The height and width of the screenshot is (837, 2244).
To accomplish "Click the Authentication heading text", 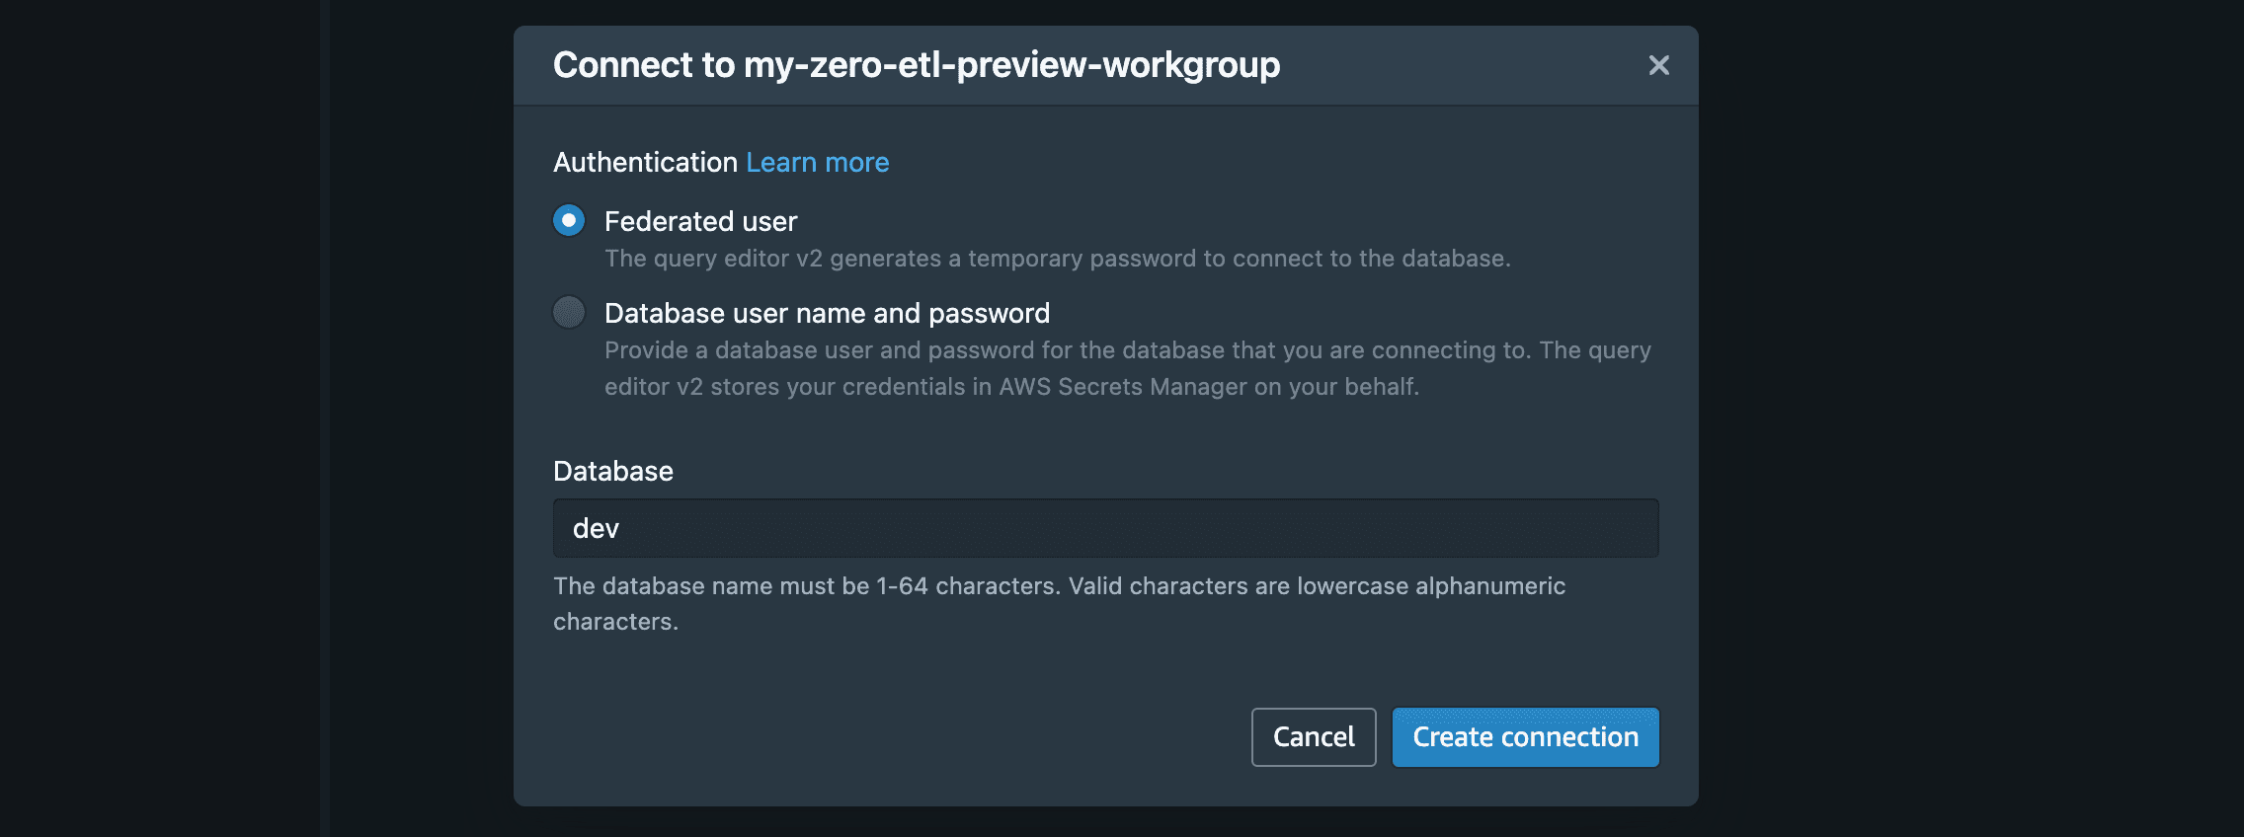I will [x=645, y=162].
